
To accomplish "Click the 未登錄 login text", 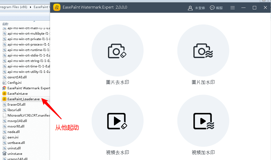I will (x=200, y=8).
